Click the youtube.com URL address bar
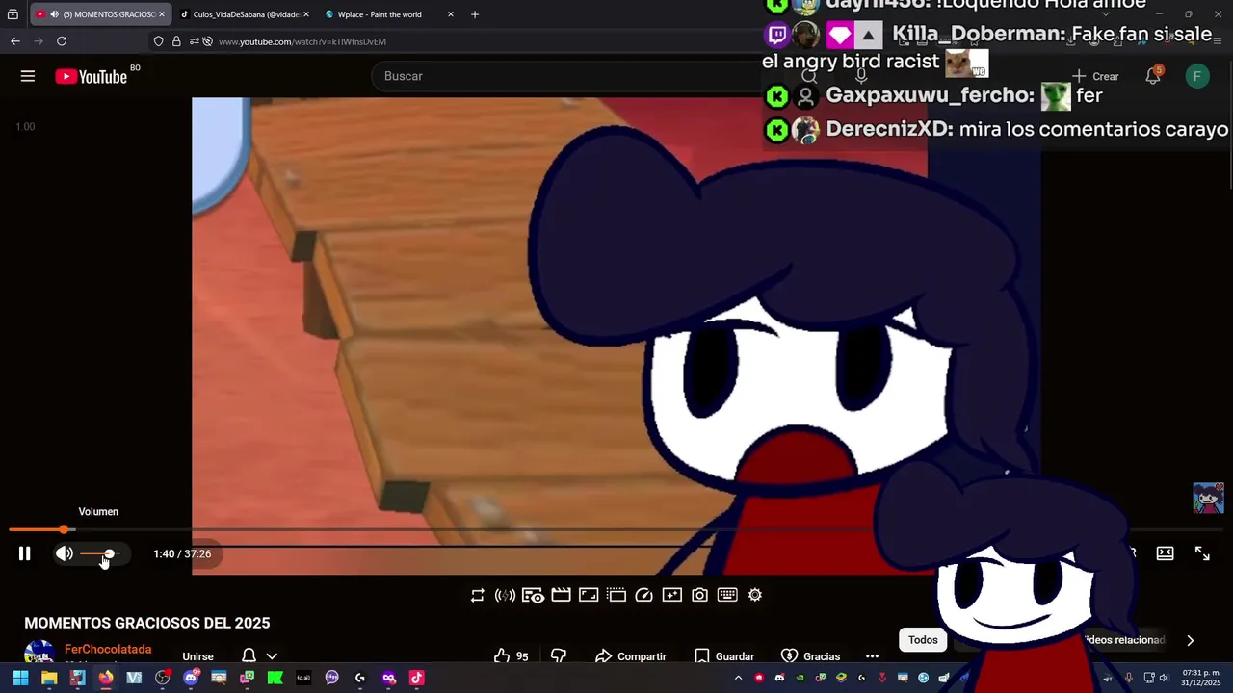Image resolution: width=1233 pixels, height=693 pixels. tap(302, 41)
